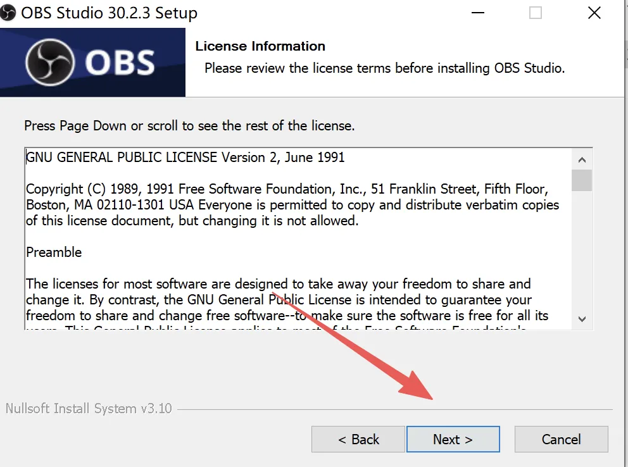Image resolution: width=628 pixels, height=467 pixels.
Task: Click the paragraph starting "The licenses for most software"
Action: pyautogui.click(x=279, y=299)
